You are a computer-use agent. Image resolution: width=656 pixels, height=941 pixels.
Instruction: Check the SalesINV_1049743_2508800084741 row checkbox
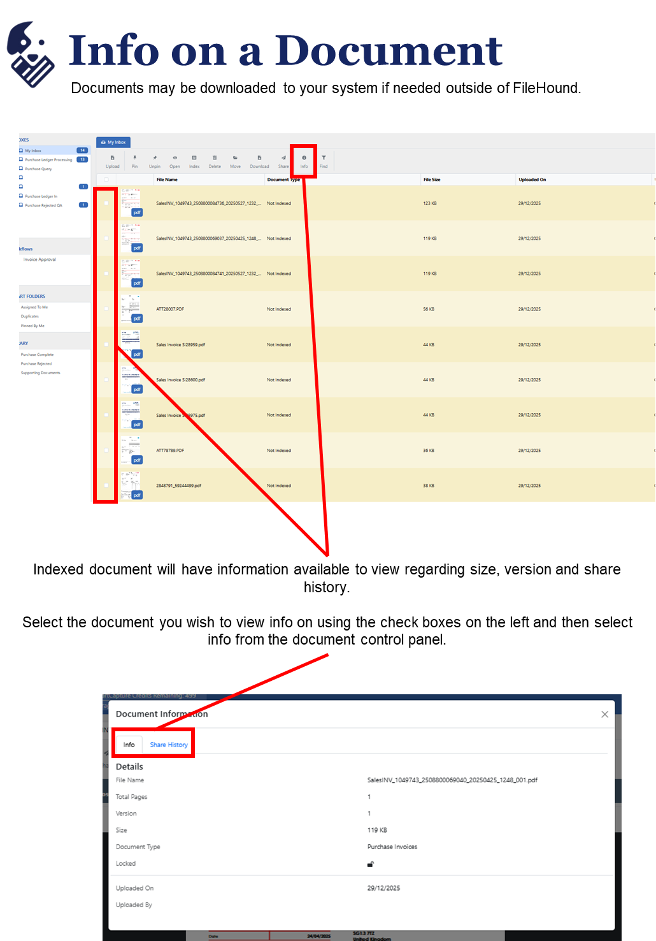[x=106, y=274]
